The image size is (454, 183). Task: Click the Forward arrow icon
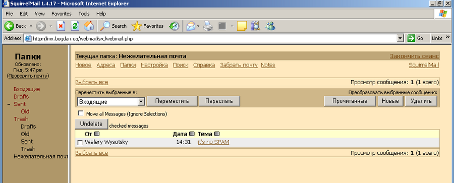coord(41,26)
